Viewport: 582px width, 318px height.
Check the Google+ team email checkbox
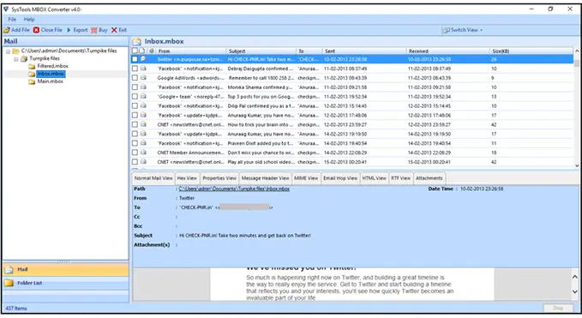tap(135, 97)
